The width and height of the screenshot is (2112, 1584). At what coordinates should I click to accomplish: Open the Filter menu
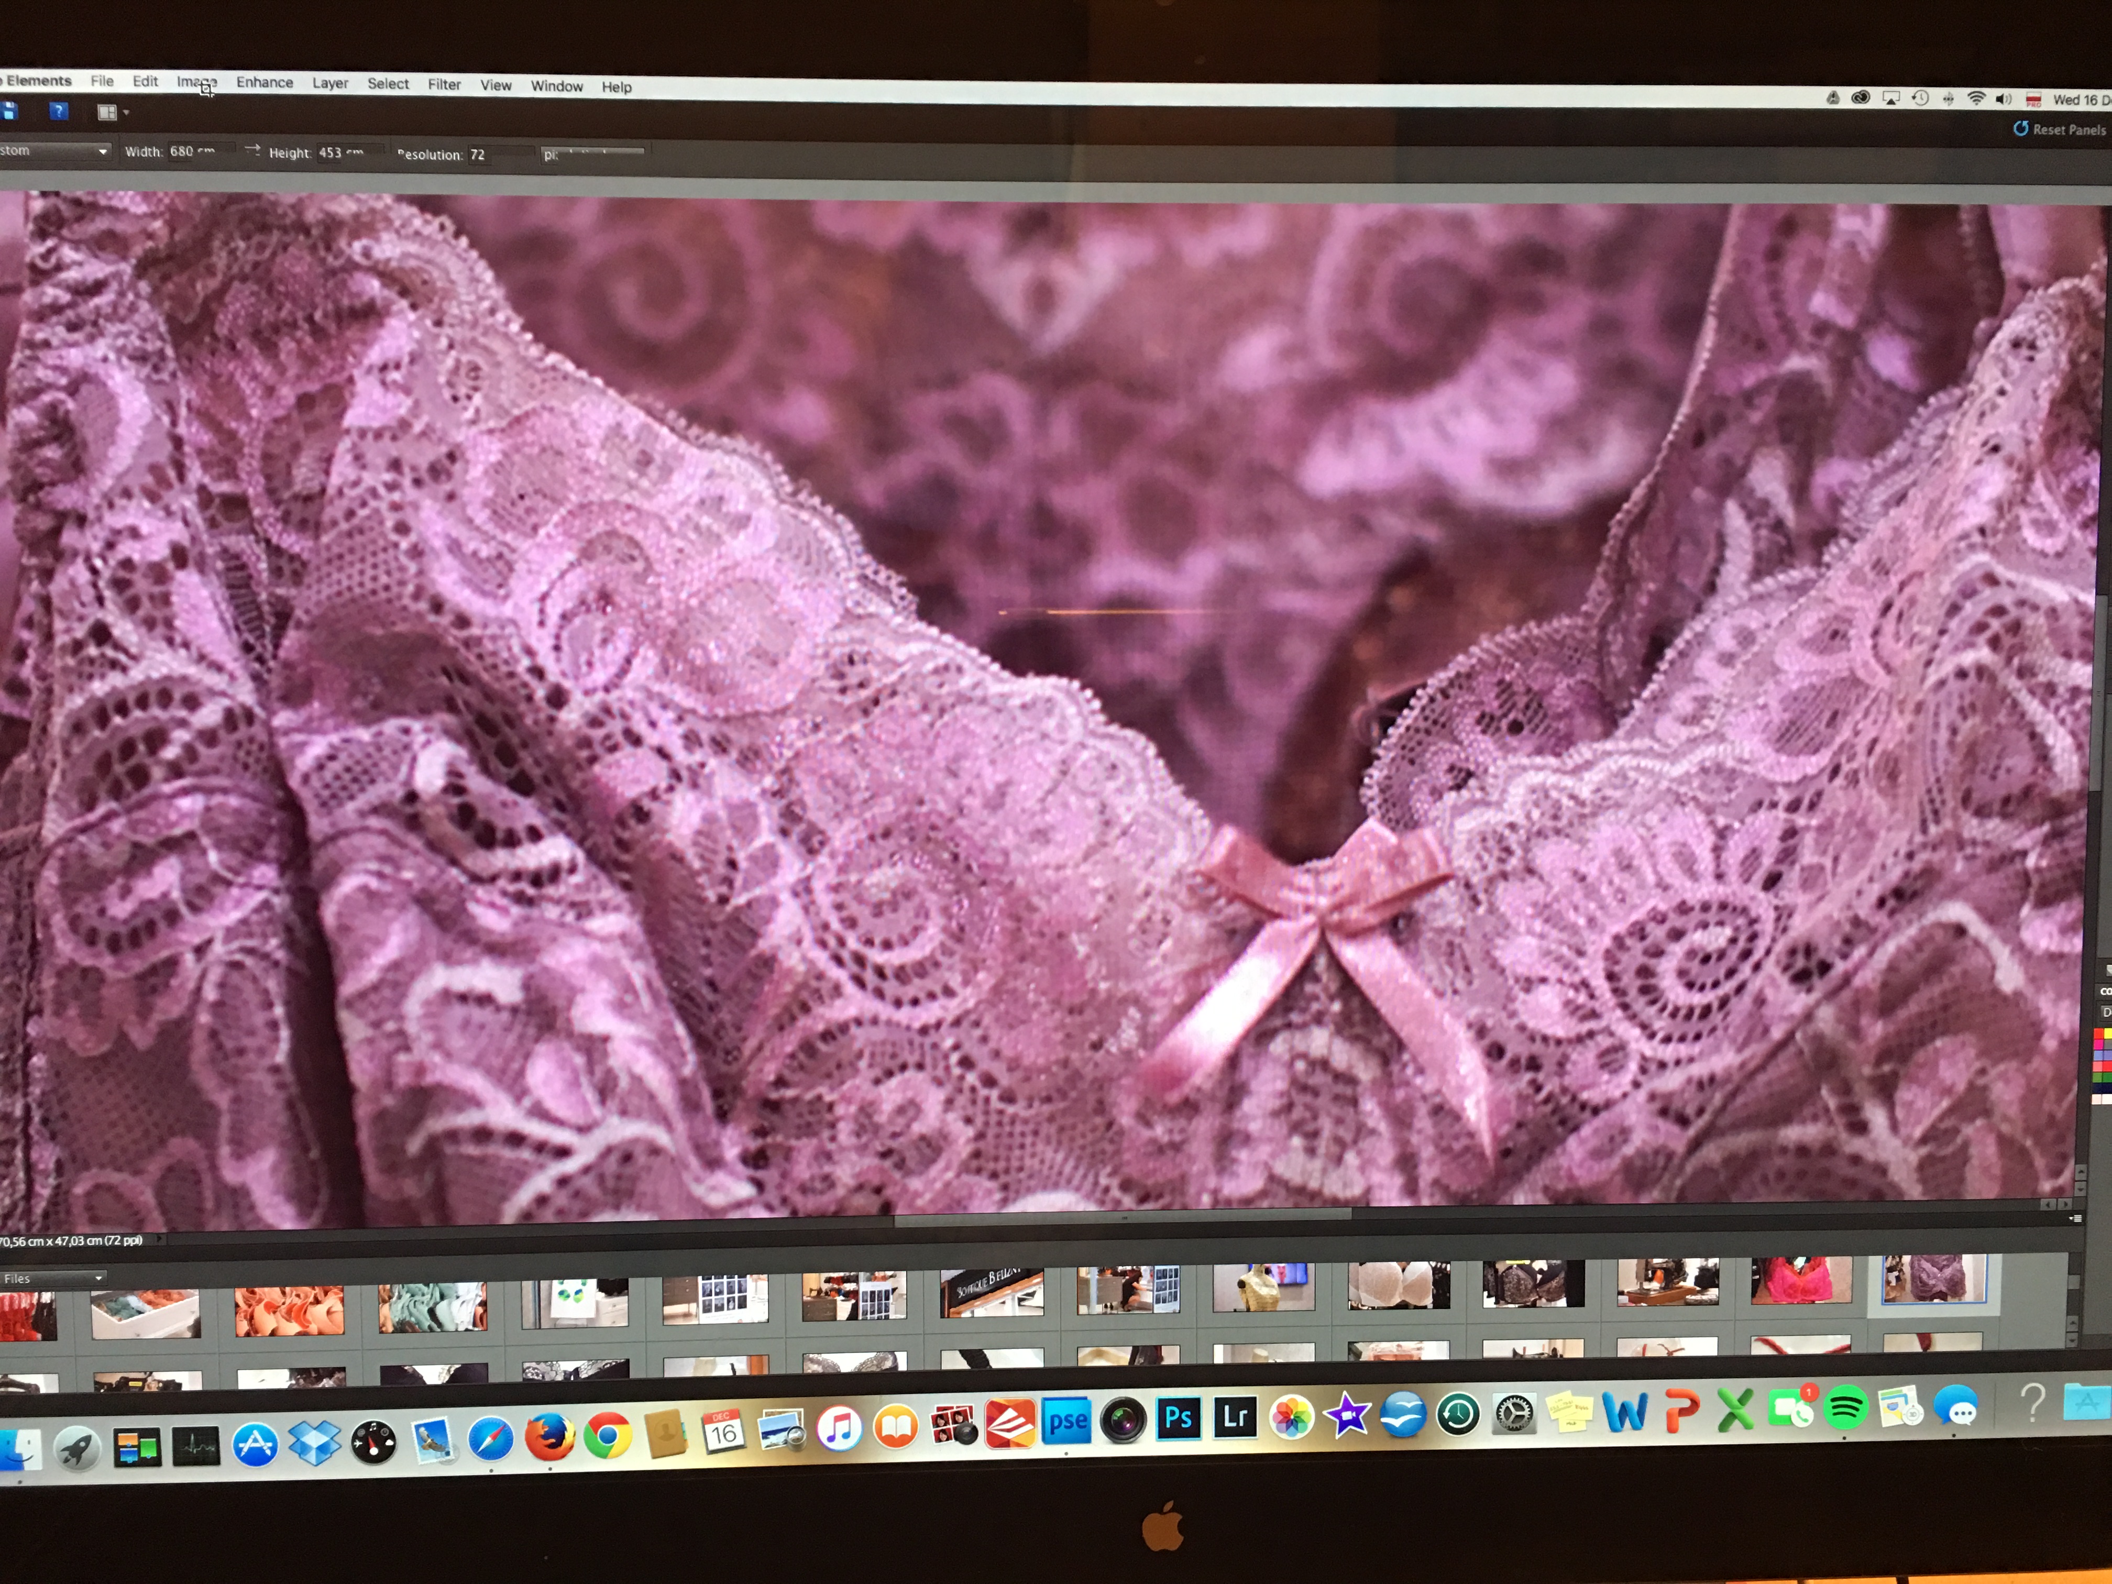[x=444, y=85]
